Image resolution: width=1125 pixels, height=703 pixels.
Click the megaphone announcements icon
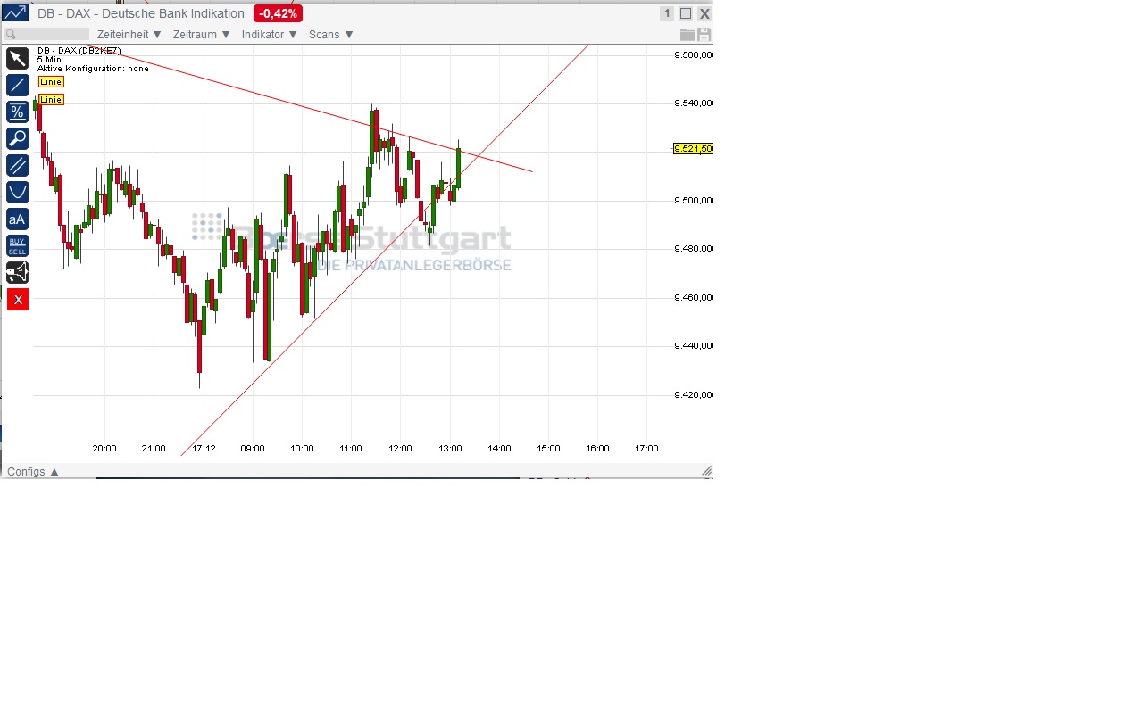point(17,272)
